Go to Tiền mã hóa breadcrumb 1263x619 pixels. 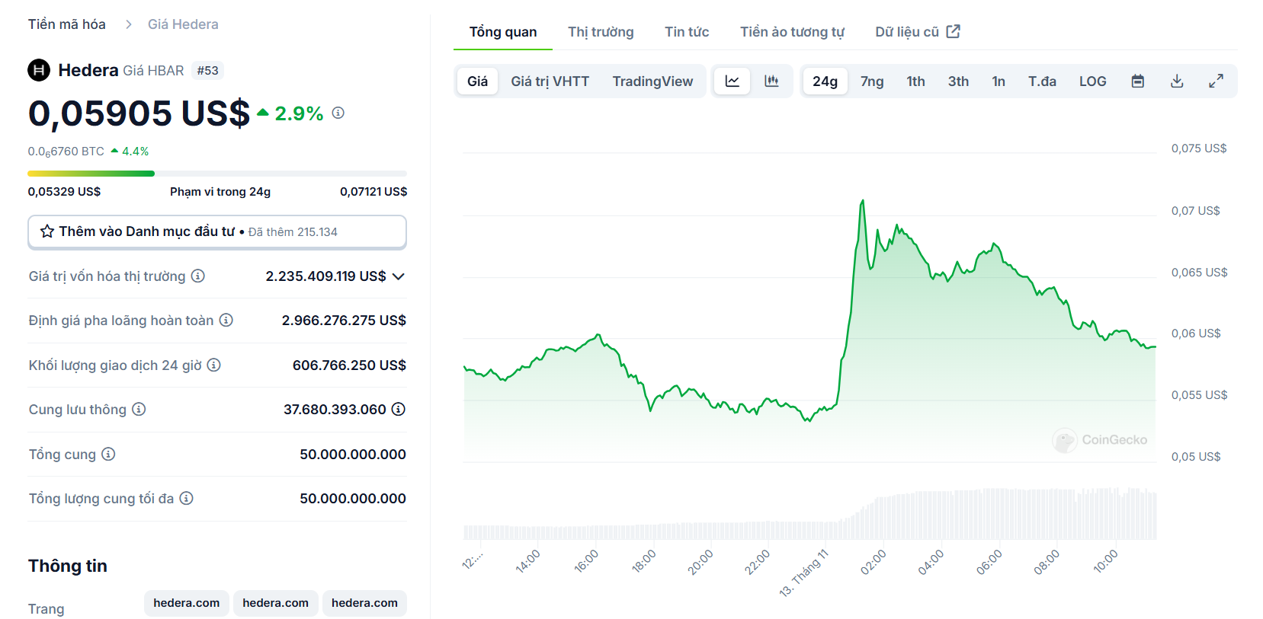(67, 24)
